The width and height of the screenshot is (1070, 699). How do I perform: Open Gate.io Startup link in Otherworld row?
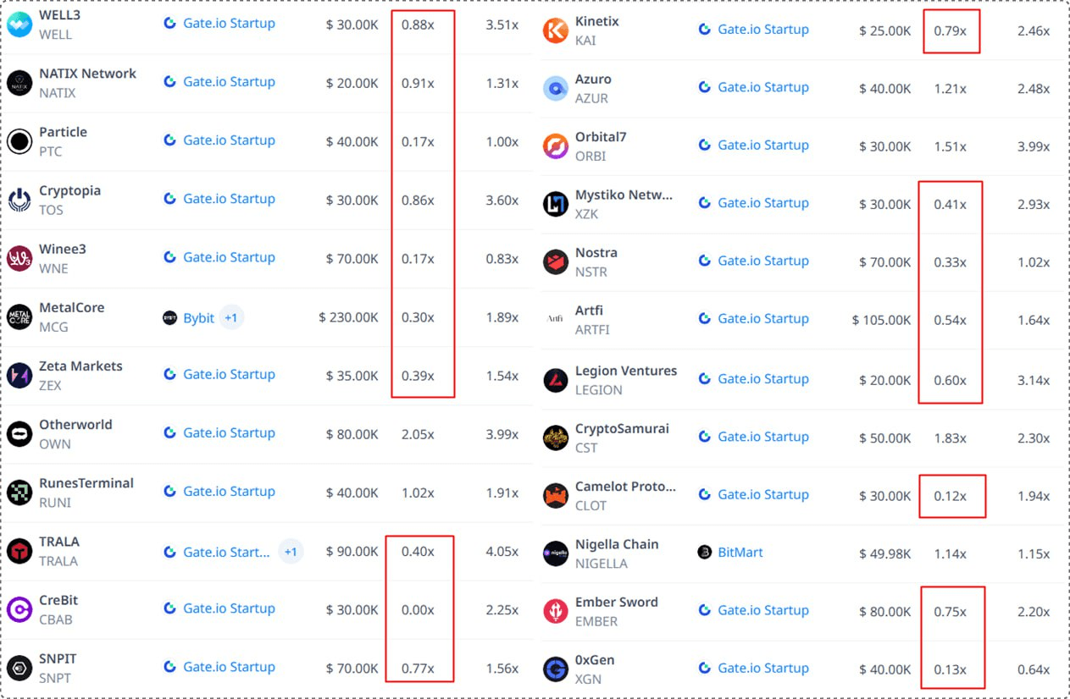229,432
